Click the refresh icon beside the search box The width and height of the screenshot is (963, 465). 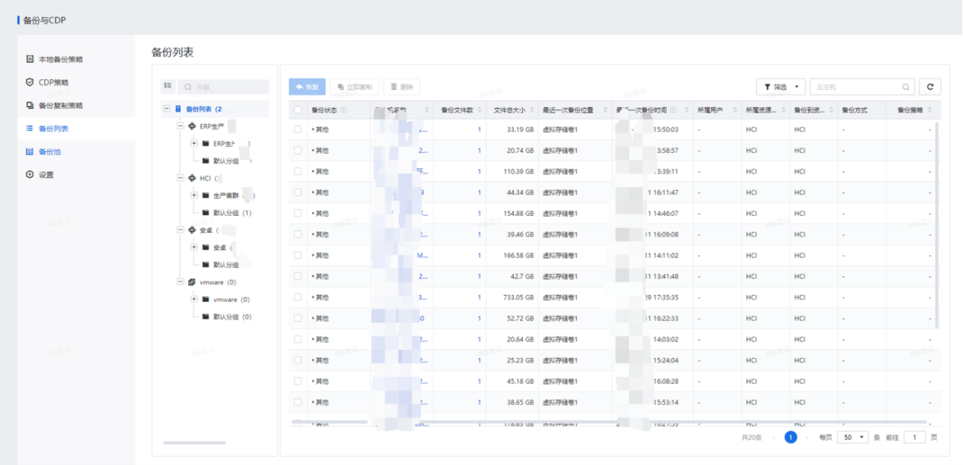pyautogui.click(x=931, y=87)
